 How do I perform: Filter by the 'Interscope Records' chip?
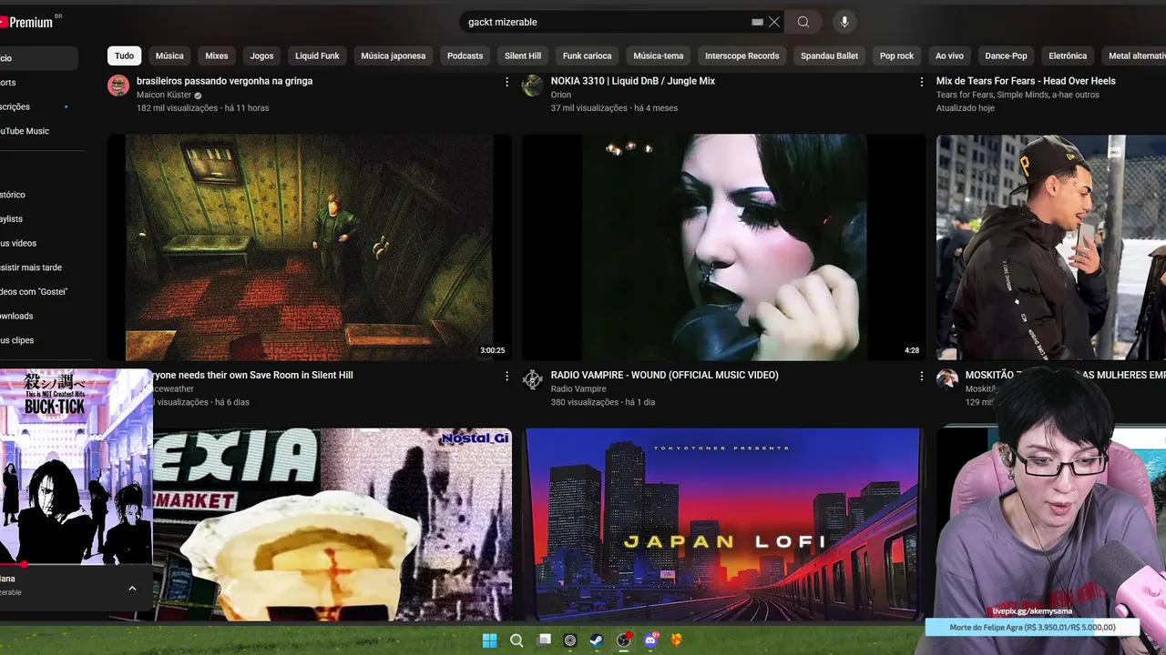(742, 55)
